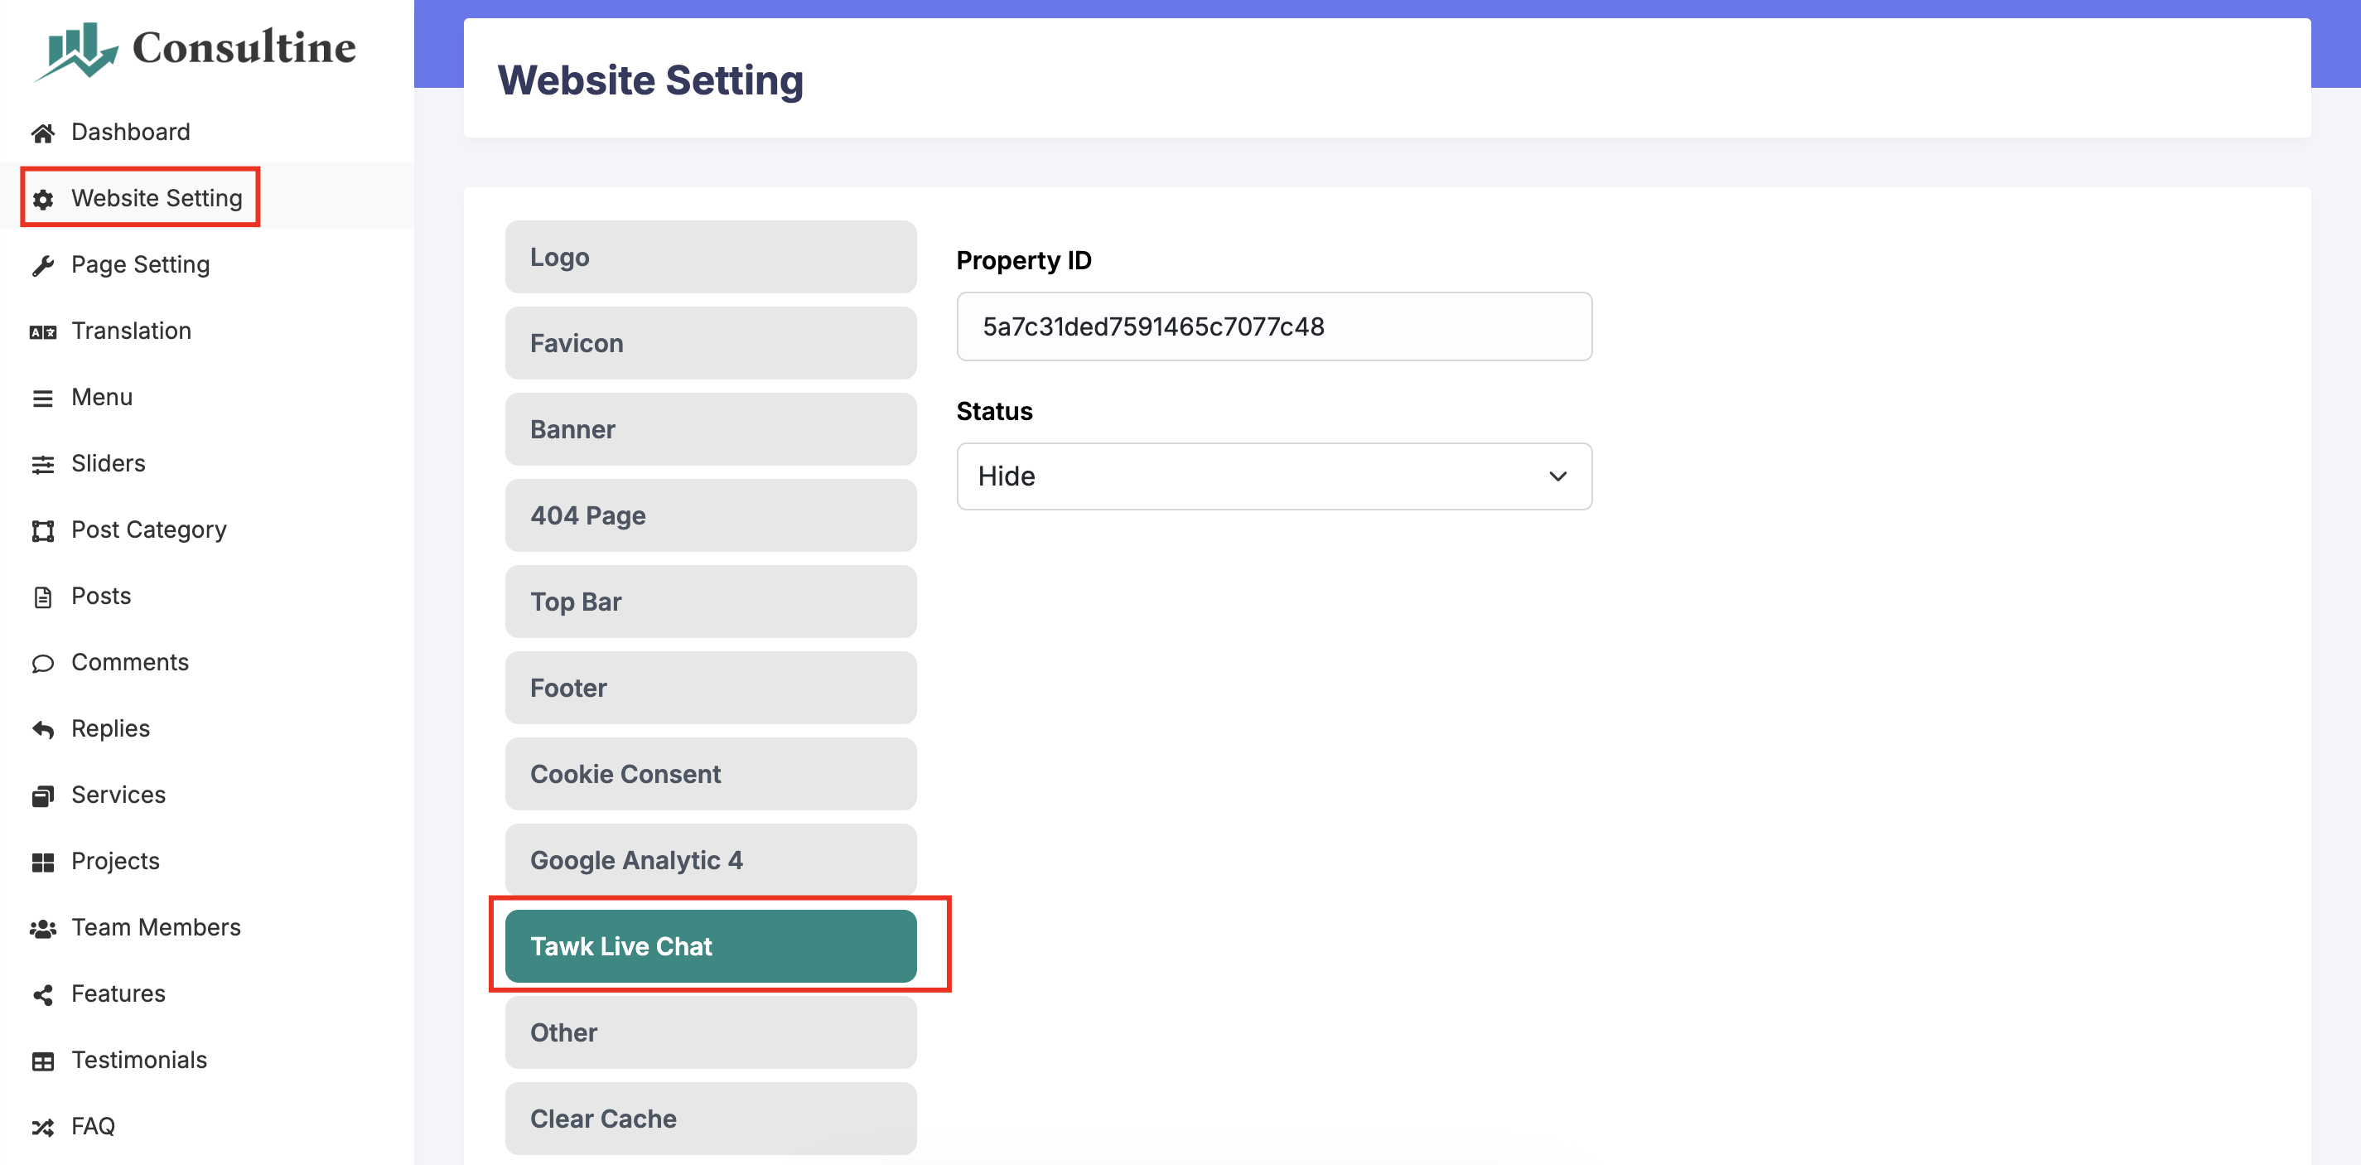Screen dimensions: 2361x1165
Task: Select the Clear Cache tab
Action: point(710,1119)
